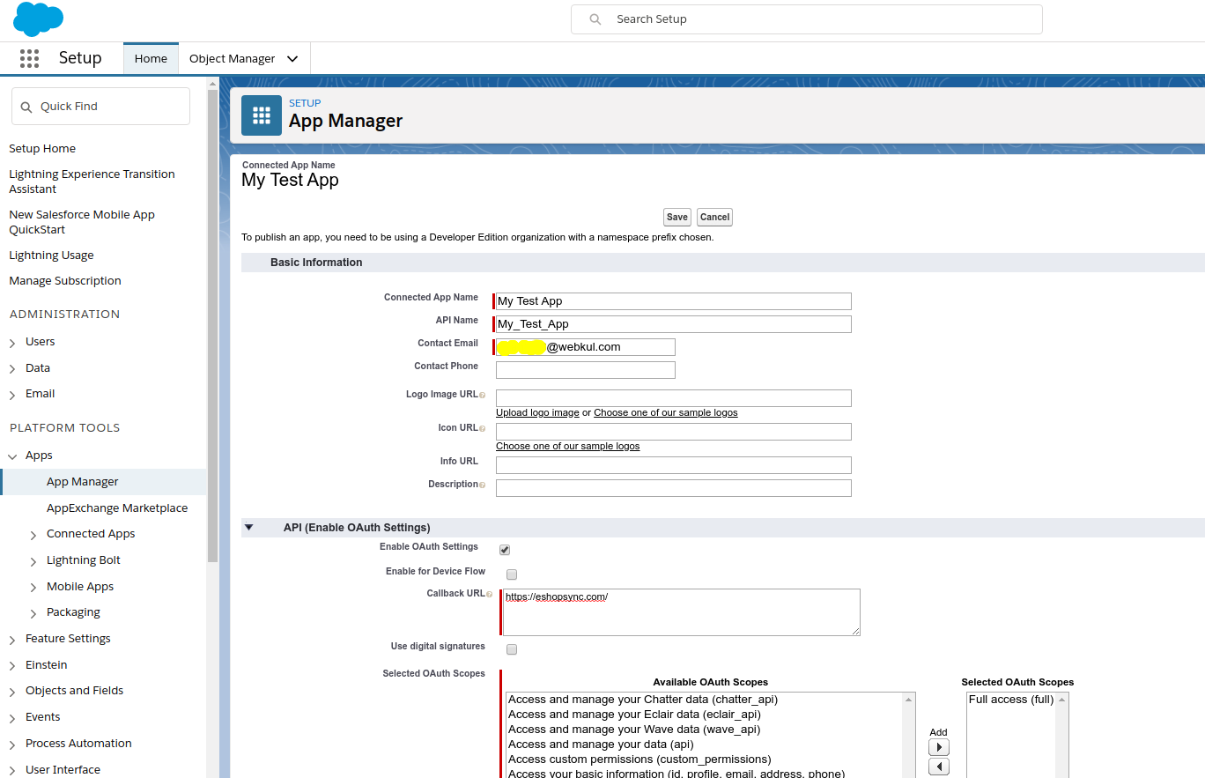Click the magnifier icon in Search Setup
The height and width of the screenshot is (778, 1205).
(x=596, y=19)
